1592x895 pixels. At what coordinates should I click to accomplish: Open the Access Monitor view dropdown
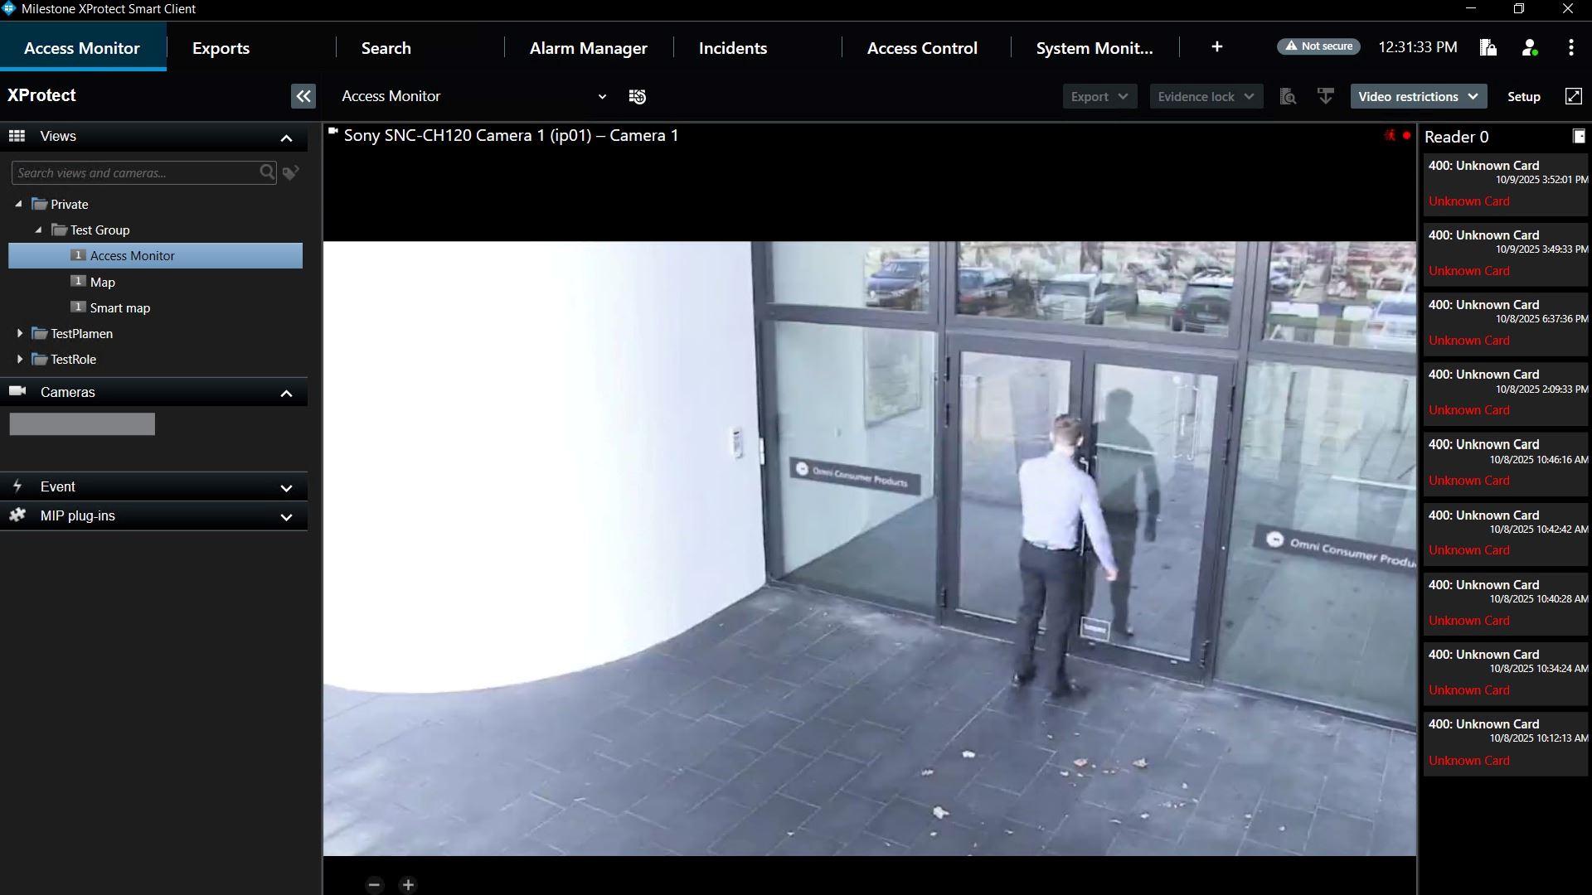602,97
